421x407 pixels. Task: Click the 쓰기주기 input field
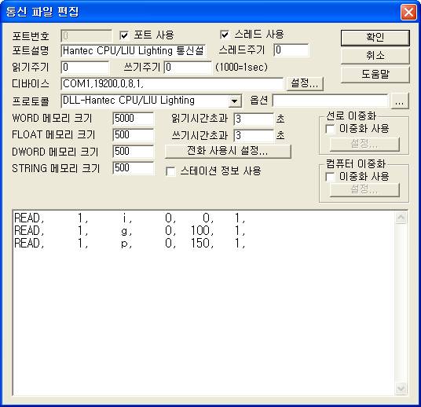tap(188, 68)
